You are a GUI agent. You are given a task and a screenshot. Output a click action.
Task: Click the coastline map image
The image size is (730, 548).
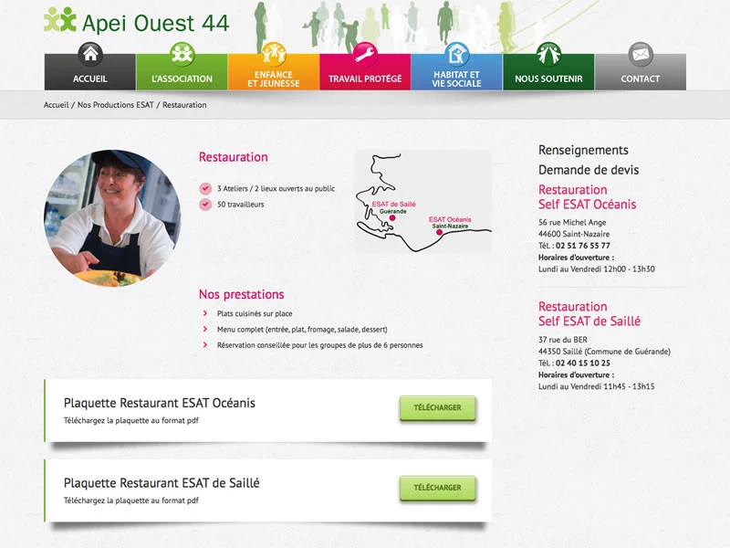coord(422,201)
